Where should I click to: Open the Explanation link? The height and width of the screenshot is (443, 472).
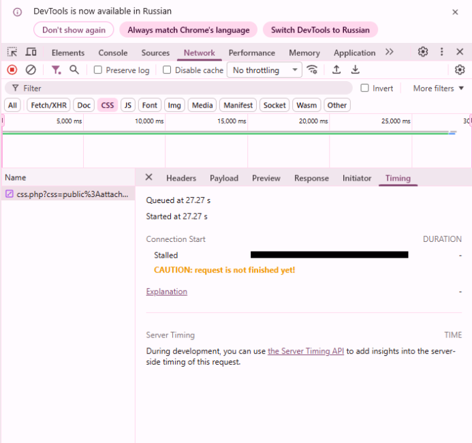click(166, 292)
